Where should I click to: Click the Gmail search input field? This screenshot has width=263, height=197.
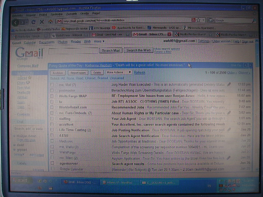pyautogui.click(x=73, y=51)
